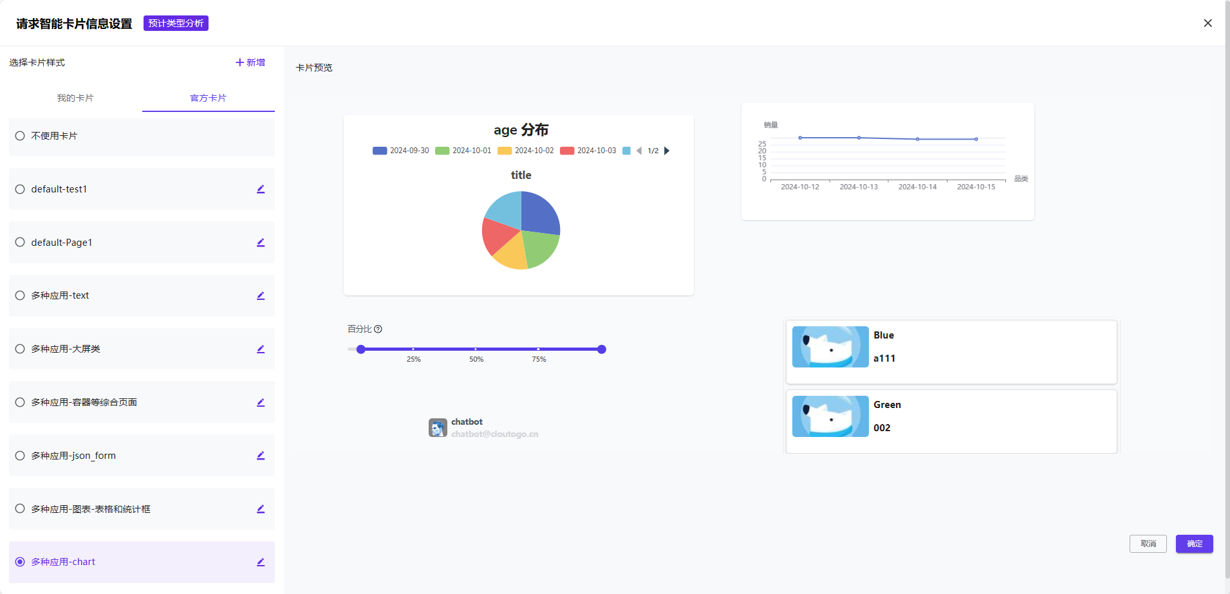
Task: Click the 确定 confirm button
Action: click(1194, 544)
